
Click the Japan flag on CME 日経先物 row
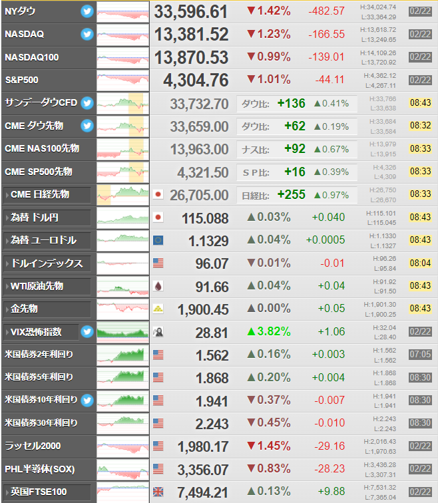pyautogui.click(x=158, y=194)
